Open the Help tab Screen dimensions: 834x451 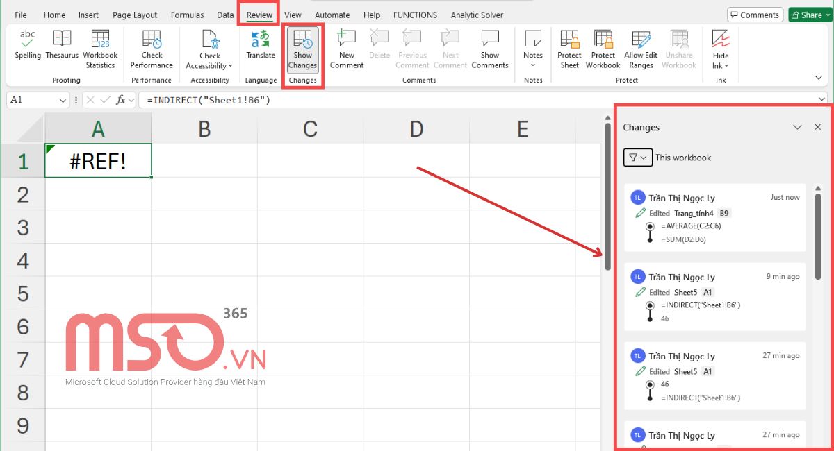point(372,15)
